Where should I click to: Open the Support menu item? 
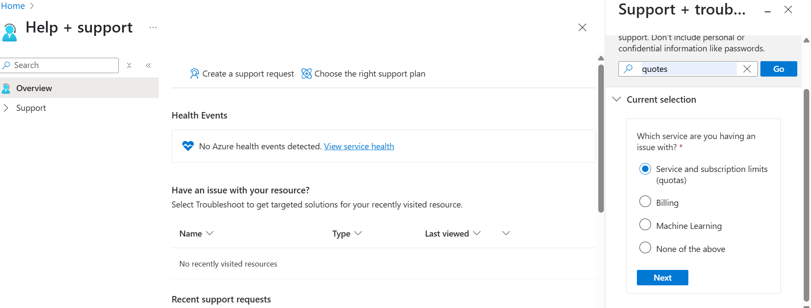[31, 108]
